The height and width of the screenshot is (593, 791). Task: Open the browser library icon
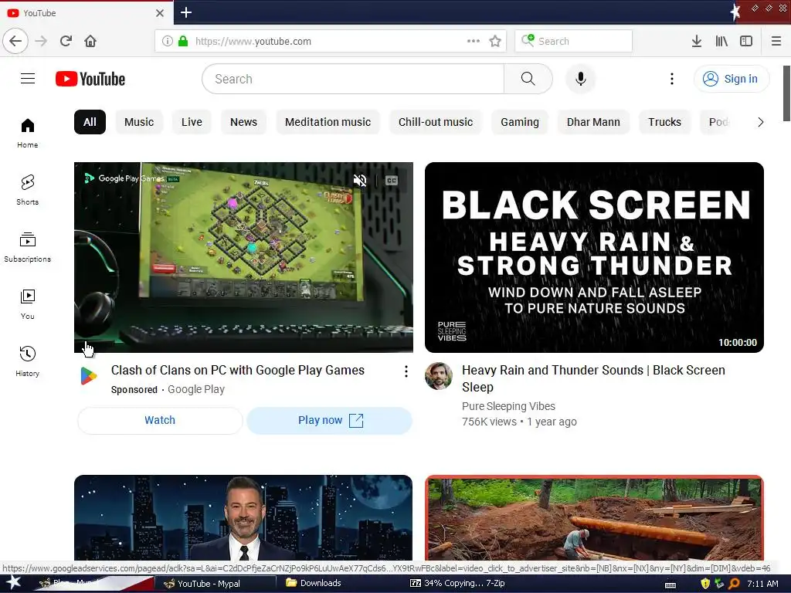[x=721, y=41]
